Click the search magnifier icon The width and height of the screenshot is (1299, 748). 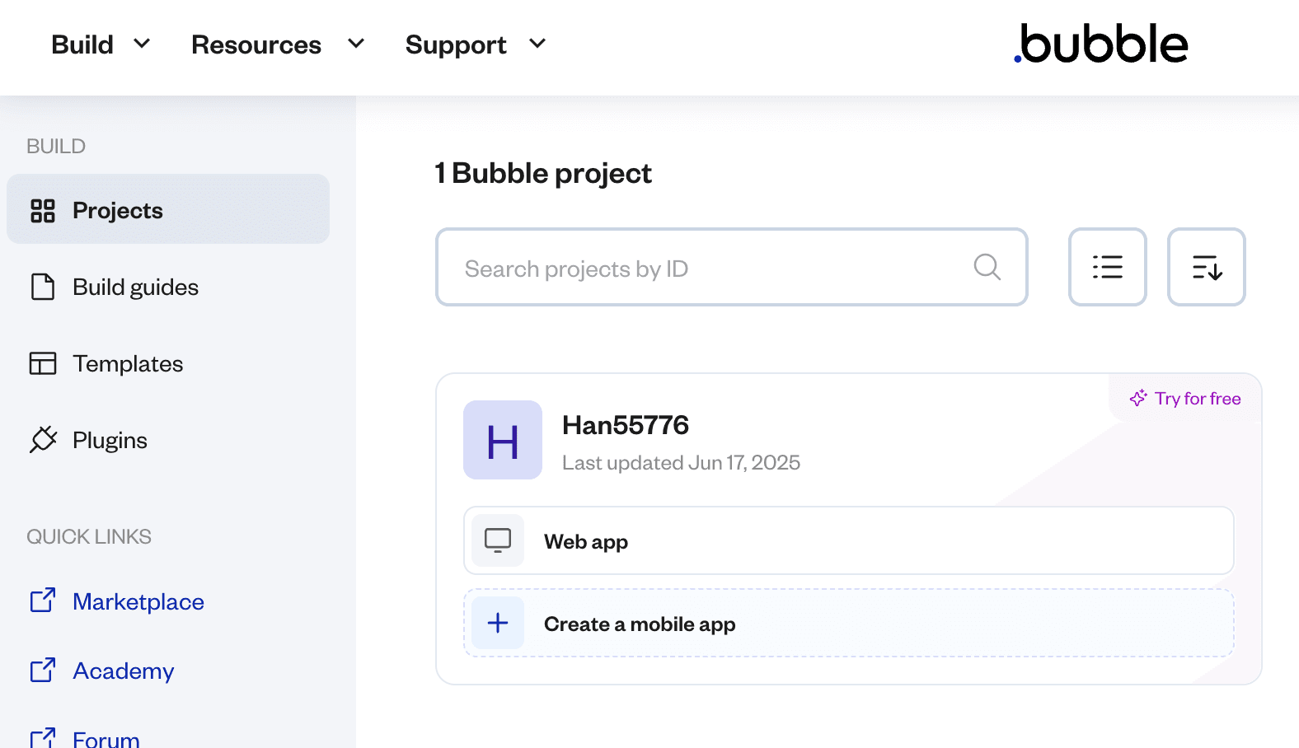tap(987, 267)
